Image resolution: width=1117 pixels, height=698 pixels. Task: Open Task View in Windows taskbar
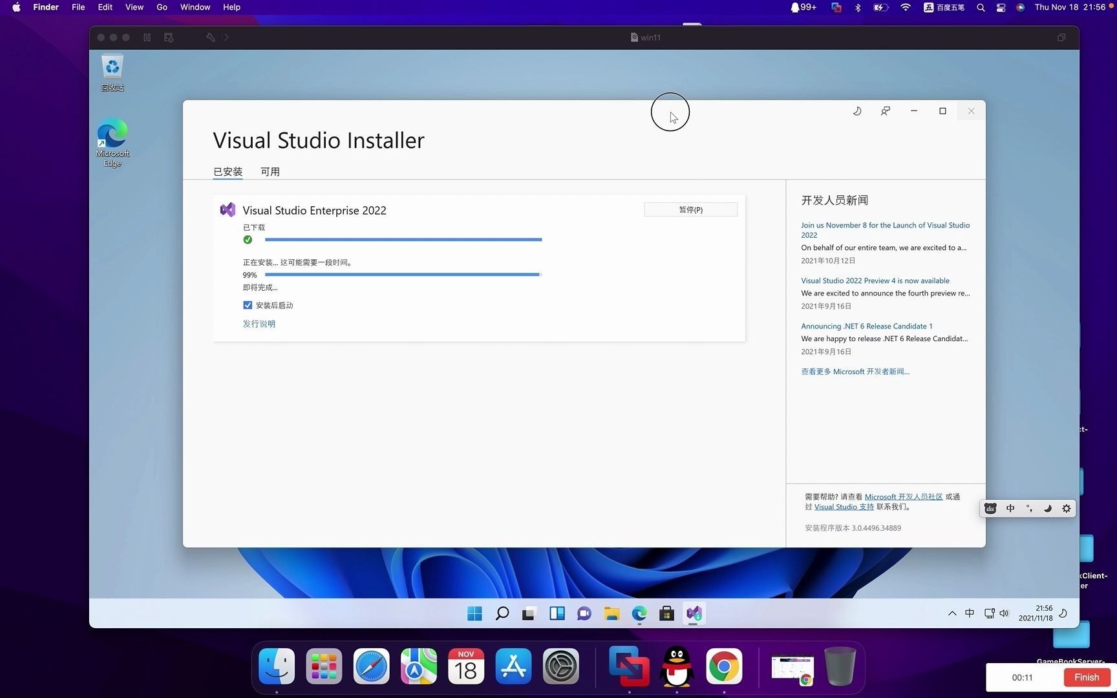(529, 613)
